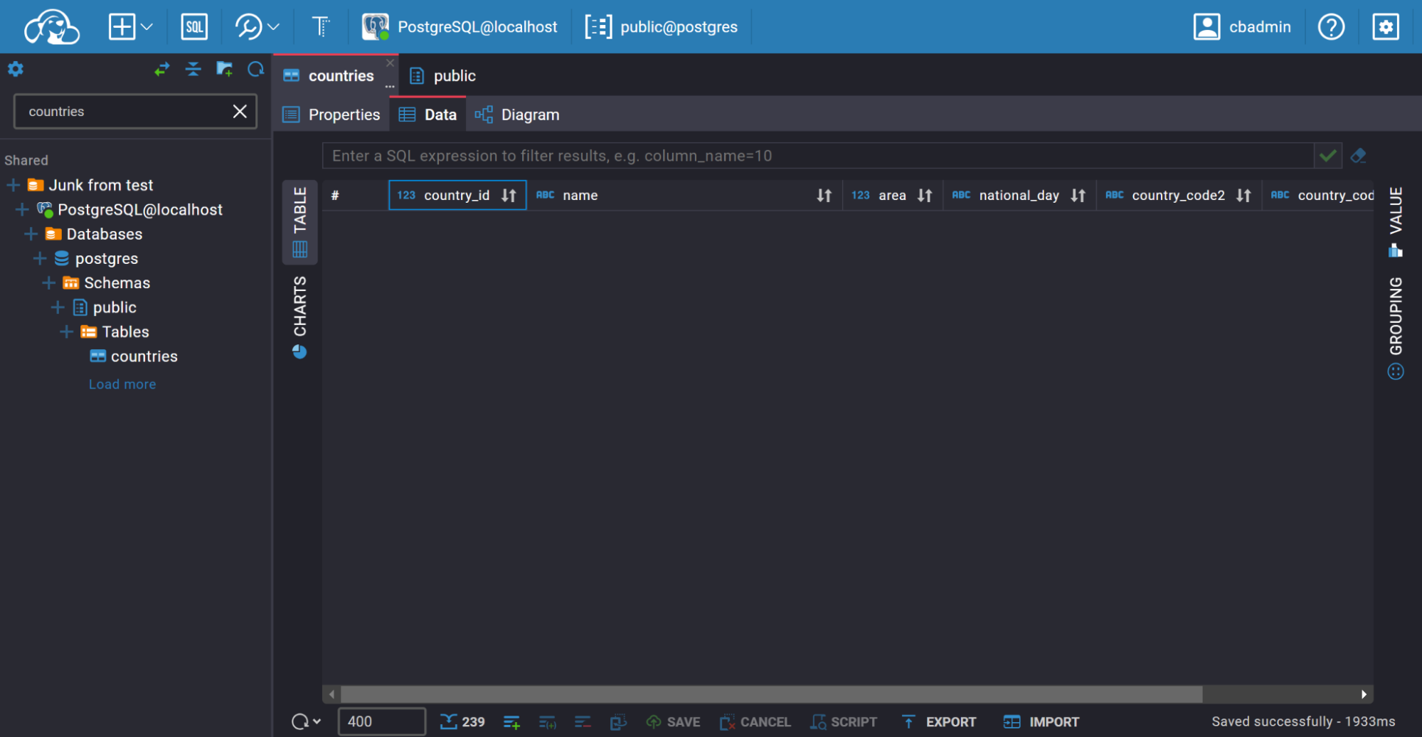
Task: Toggle sort on area column
Action: [x=924, y=195]
